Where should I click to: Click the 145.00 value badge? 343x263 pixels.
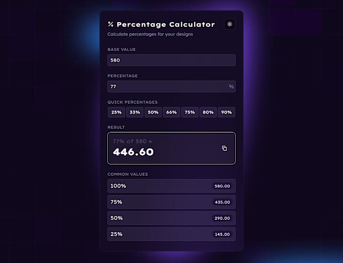(222, 234)
